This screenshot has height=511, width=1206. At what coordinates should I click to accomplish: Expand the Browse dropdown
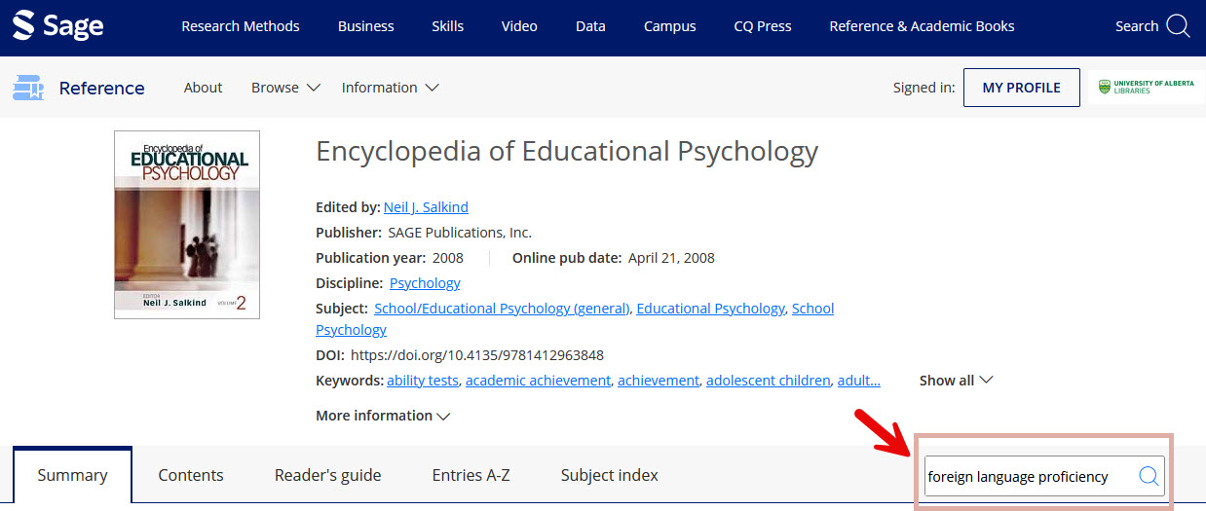click(285, 88)
